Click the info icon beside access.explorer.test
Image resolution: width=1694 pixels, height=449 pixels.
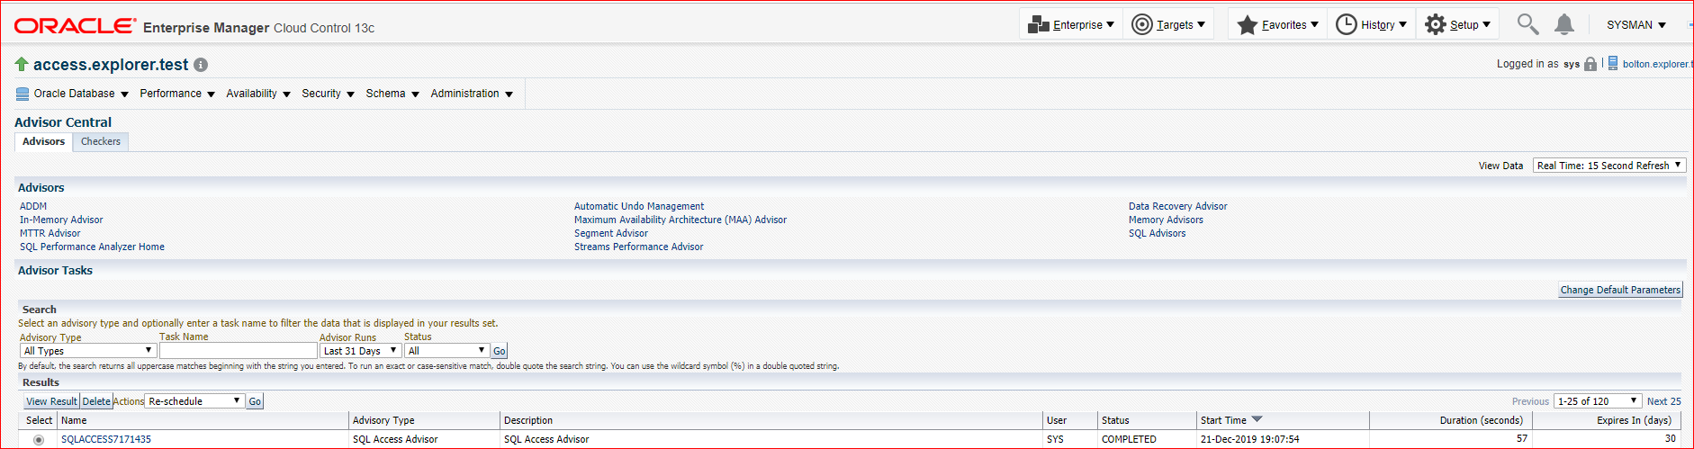(x=201, y=65)
